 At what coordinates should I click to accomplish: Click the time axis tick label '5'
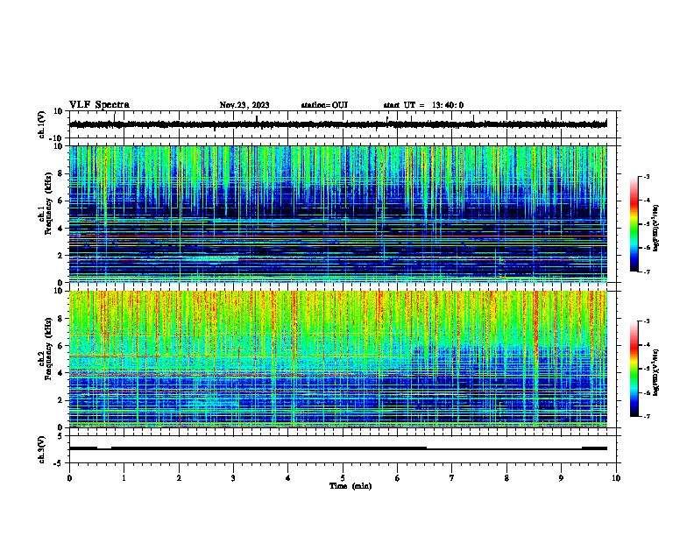pyautogui.click(x=343, y=478)
